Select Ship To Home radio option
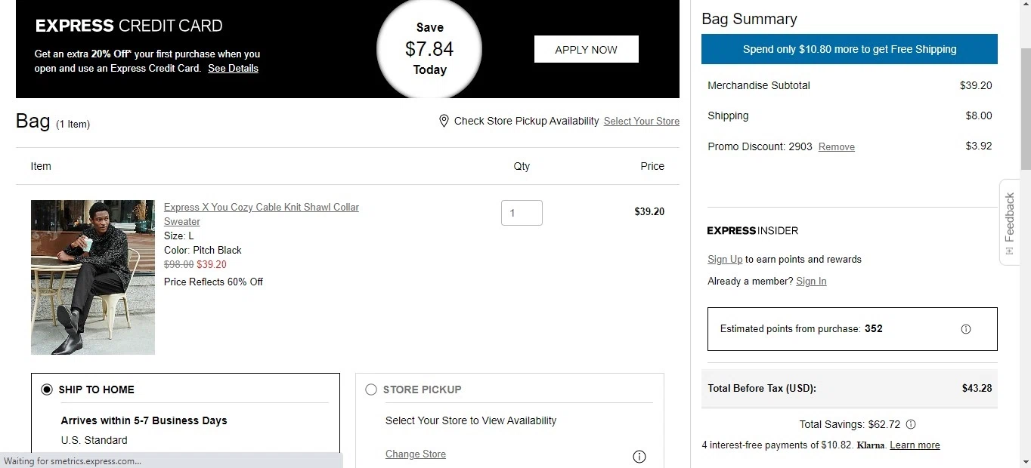The width and height of the screenshot is (1031, 468). [47, 389]
